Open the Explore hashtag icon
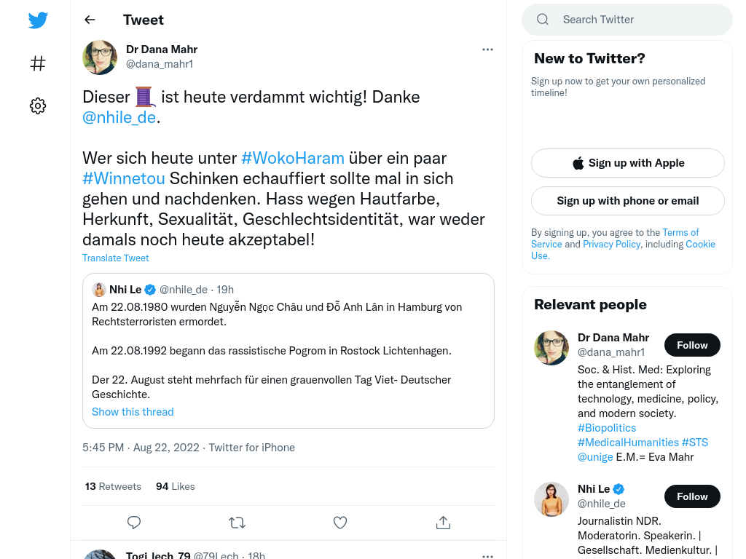746x559 pixels. tap(38, 63)
